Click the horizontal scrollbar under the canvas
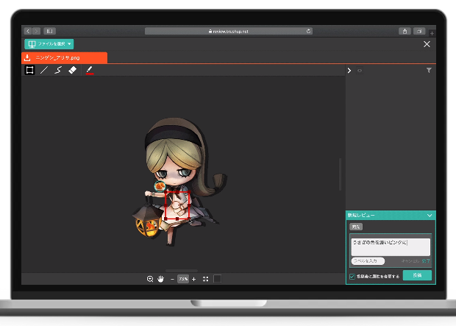 tap(182, 271)
